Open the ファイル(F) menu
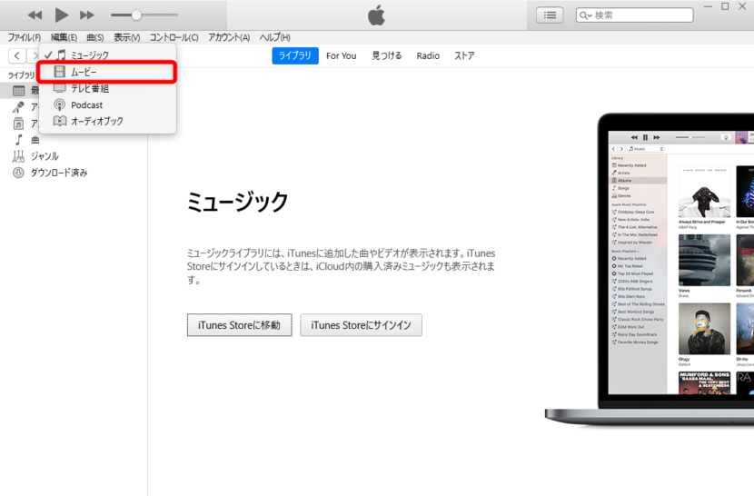The image size is (754, 496). coord(24,37)
